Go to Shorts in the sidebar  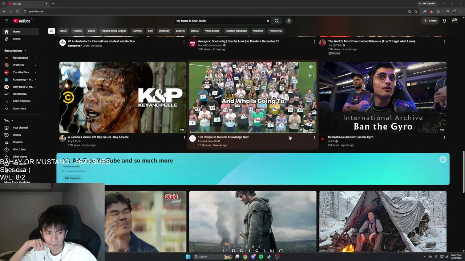(21, 39)
